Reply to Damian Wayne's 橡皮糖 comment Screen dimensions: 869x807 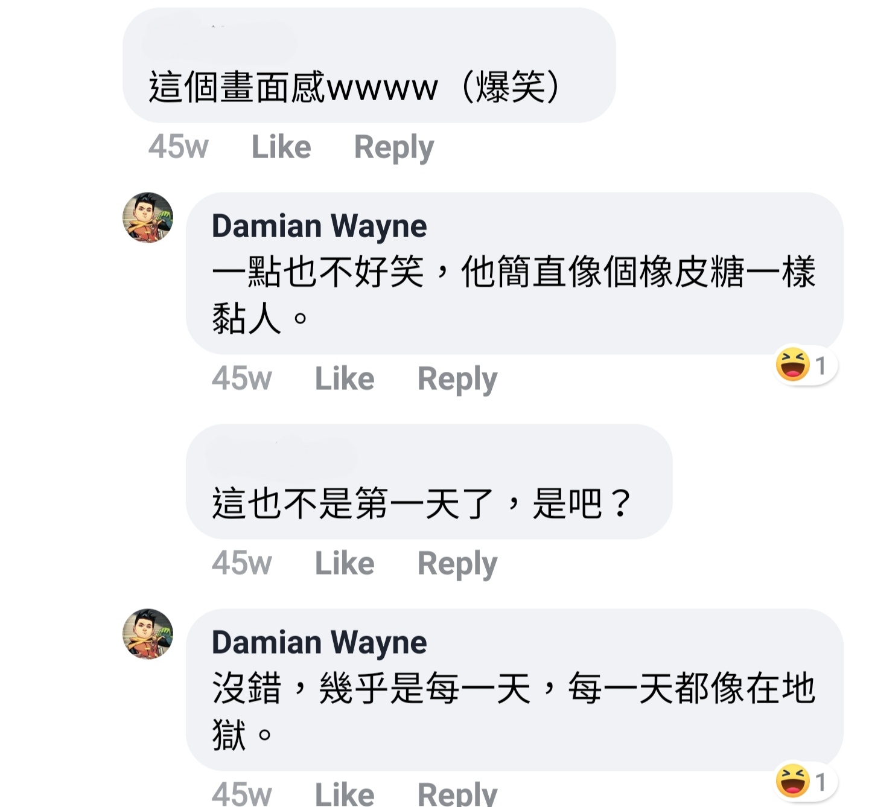coord(457,380)
